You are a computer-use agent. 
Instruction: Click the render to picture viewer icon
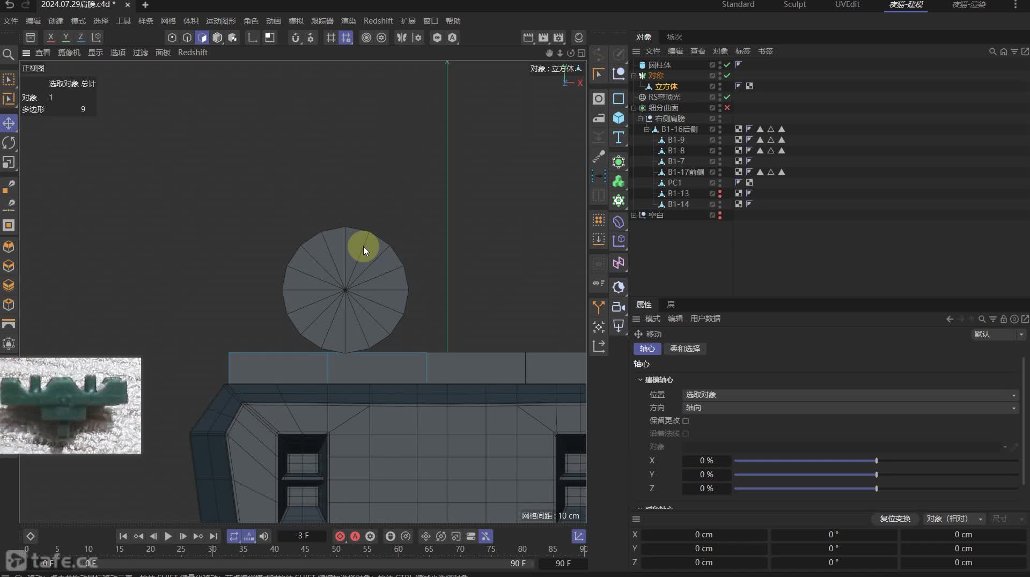543,38
